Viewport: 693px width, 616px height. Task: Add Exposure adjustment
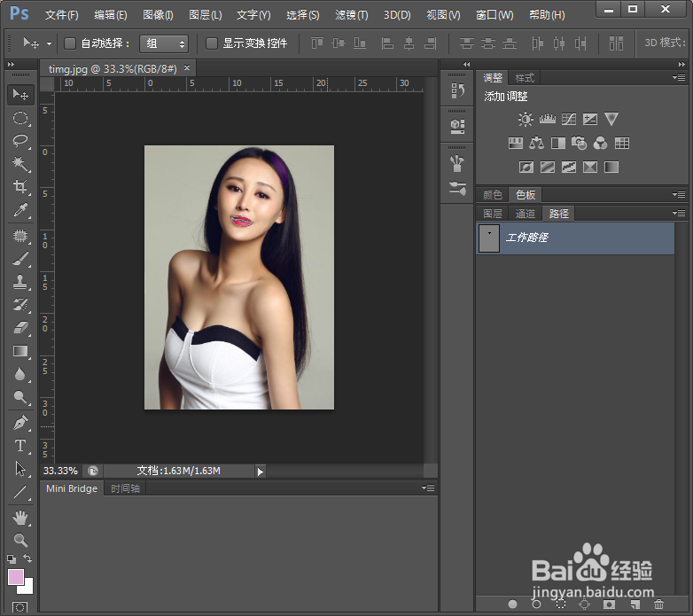coord(590,119)
